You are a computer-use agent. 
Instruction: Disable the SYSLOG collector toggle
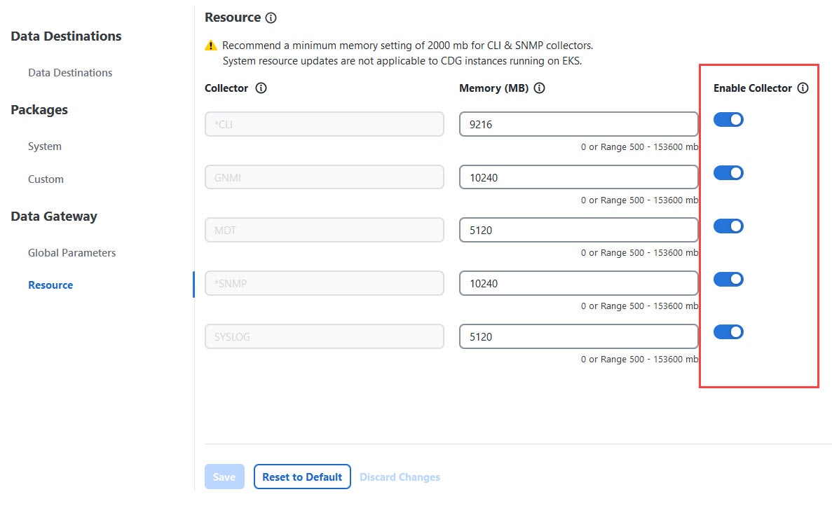(x=728, y=332)
